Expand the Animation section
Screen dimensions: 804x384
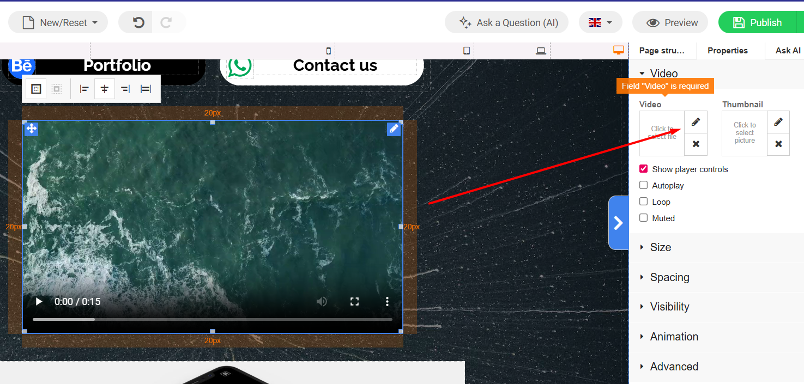click(x=674, y=337)
